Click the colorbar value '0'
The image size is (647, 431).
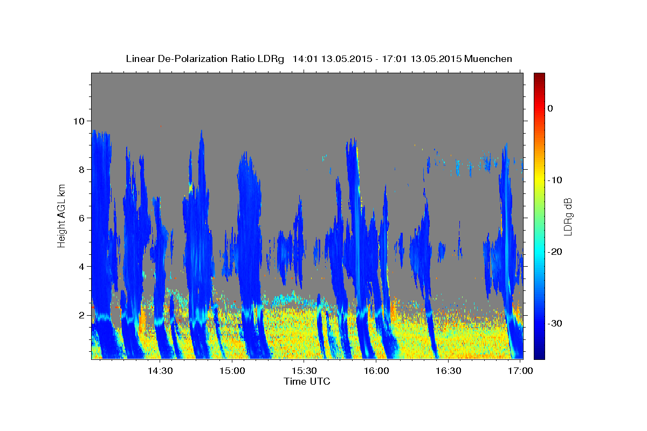[x=550, y=108]
